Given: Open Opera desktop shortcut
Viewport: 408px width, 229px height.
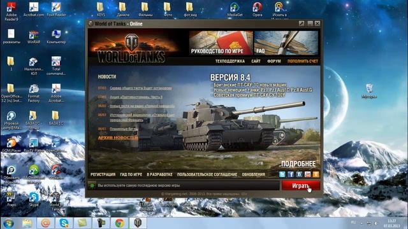Looking at the screenshot, I should (257, 10).
